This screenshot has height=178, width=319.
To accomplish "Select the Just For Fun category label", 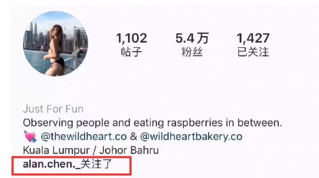I will [53, 109].
